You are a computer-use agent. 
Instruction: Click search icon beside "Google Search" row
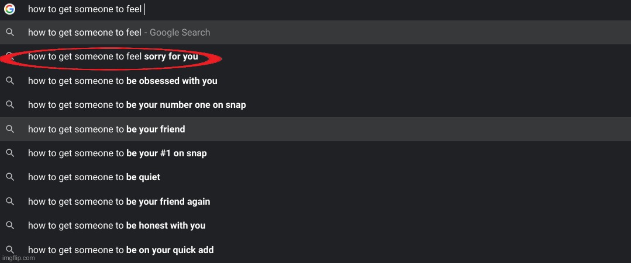point(10,33)
